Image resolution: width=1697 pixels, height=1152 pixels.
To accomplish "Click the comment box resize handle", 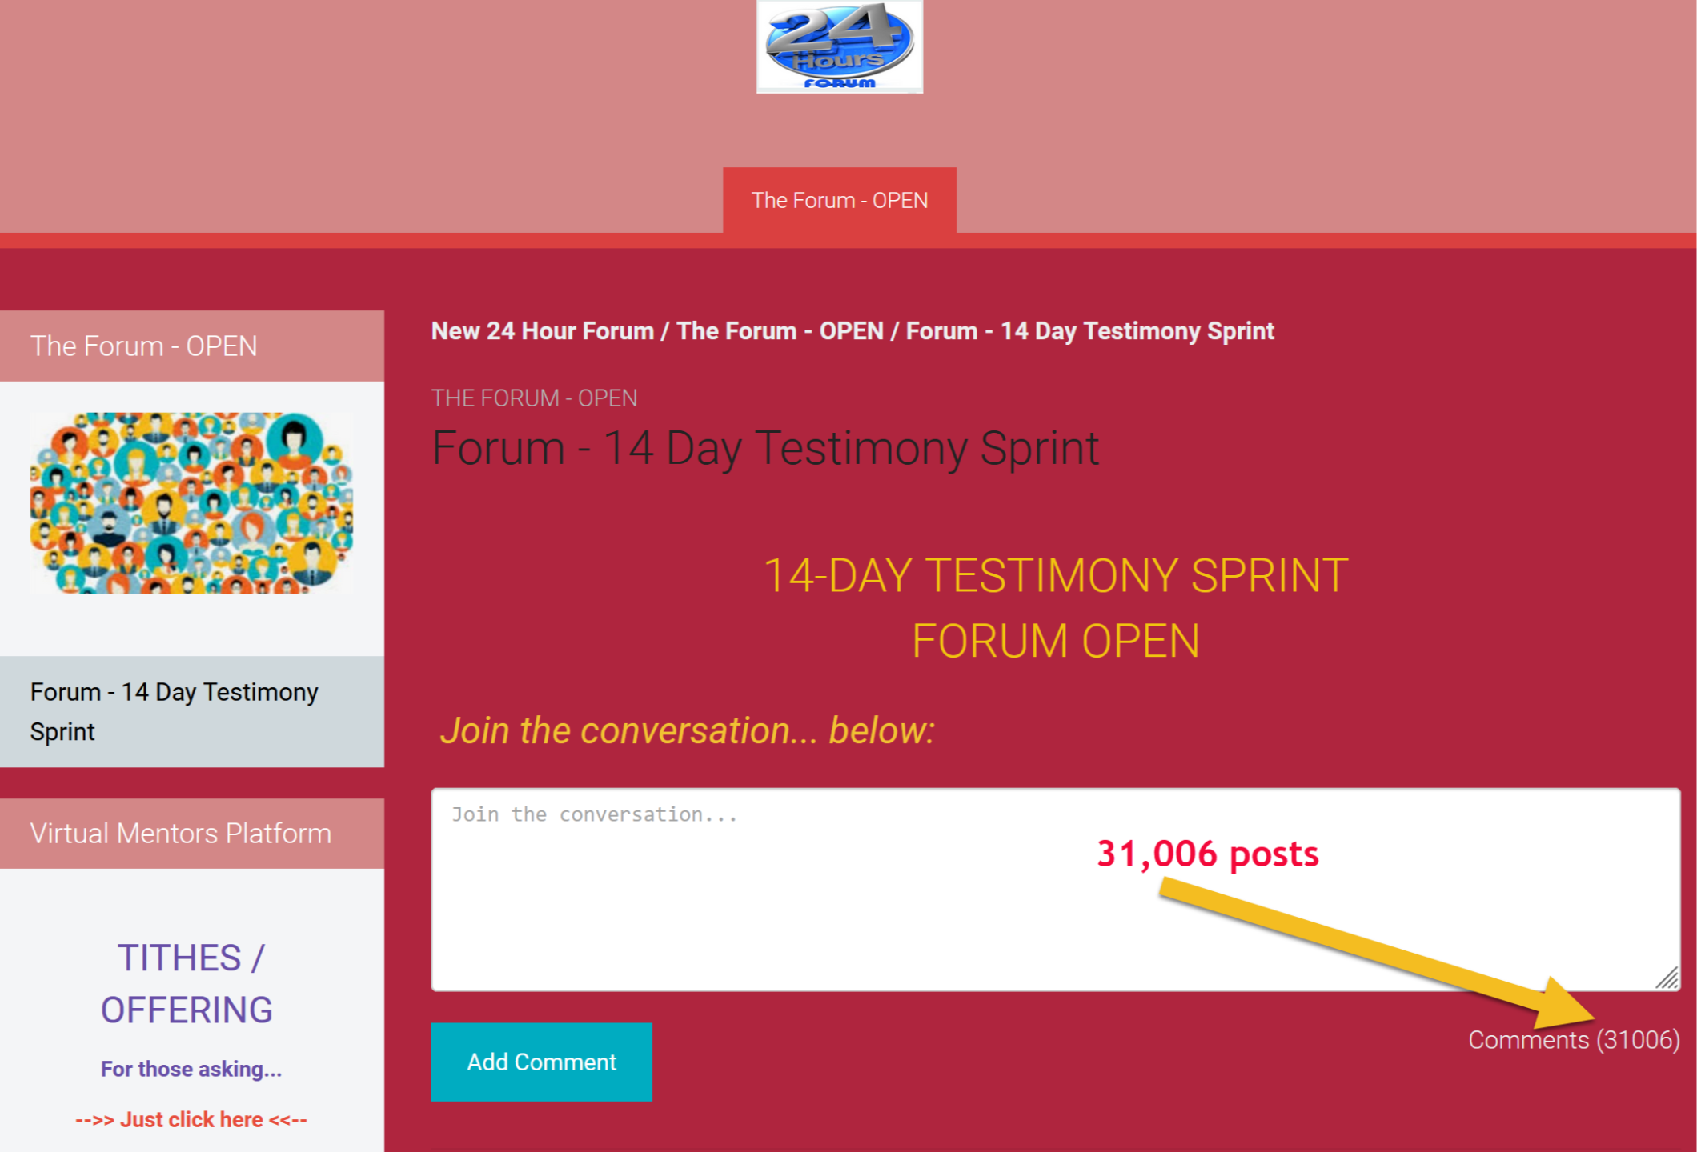I will click(x=1667, y=978).
